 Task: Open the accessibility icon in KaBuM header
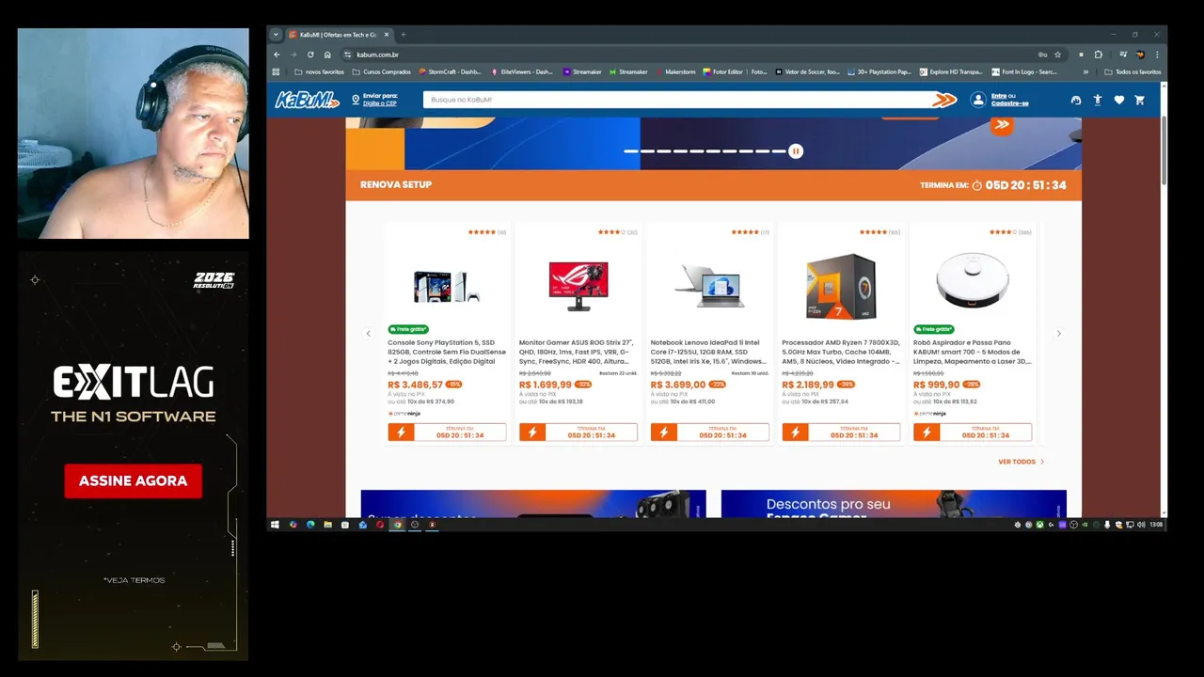click(x=1097, y=100)
